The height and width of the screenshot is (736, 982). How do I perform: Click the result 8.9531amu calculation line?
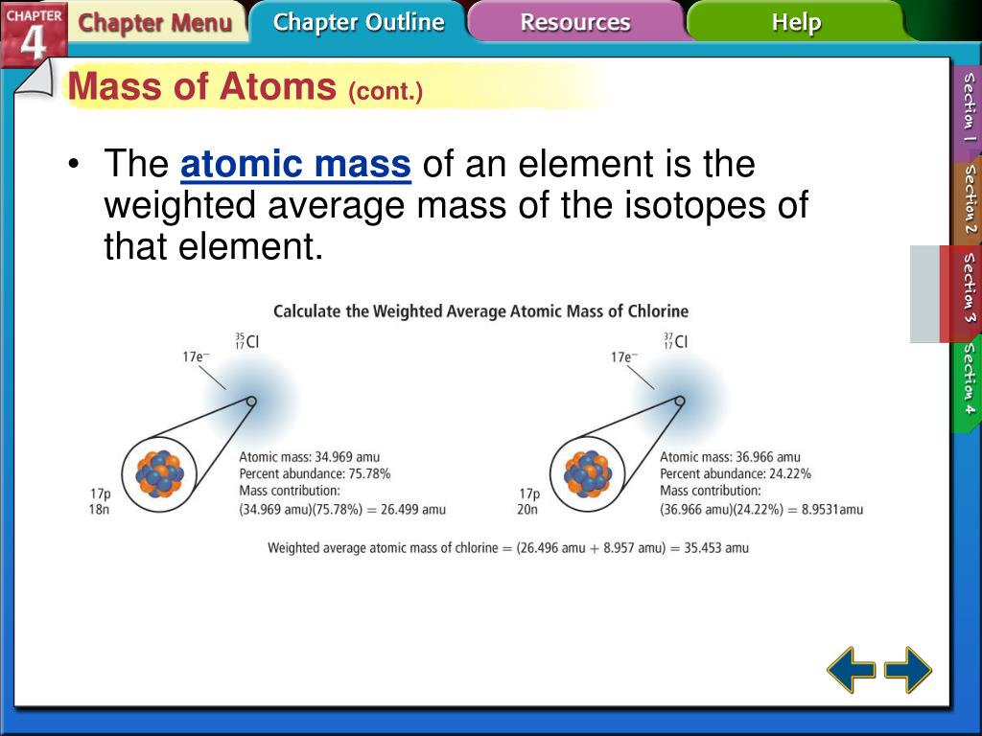(x=761, y=510)
